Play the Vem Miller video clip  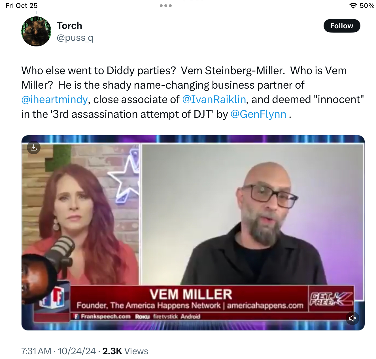(193, 233)
